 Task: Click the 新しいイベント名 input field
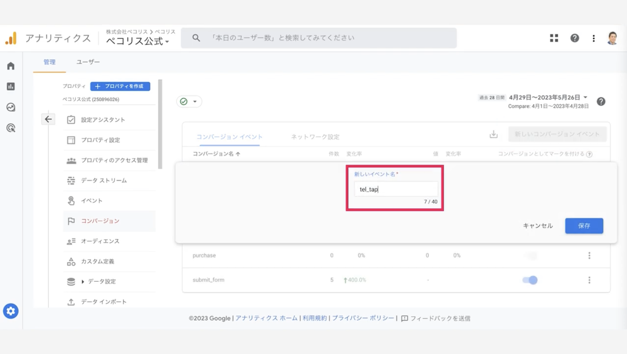pos(396,189)
